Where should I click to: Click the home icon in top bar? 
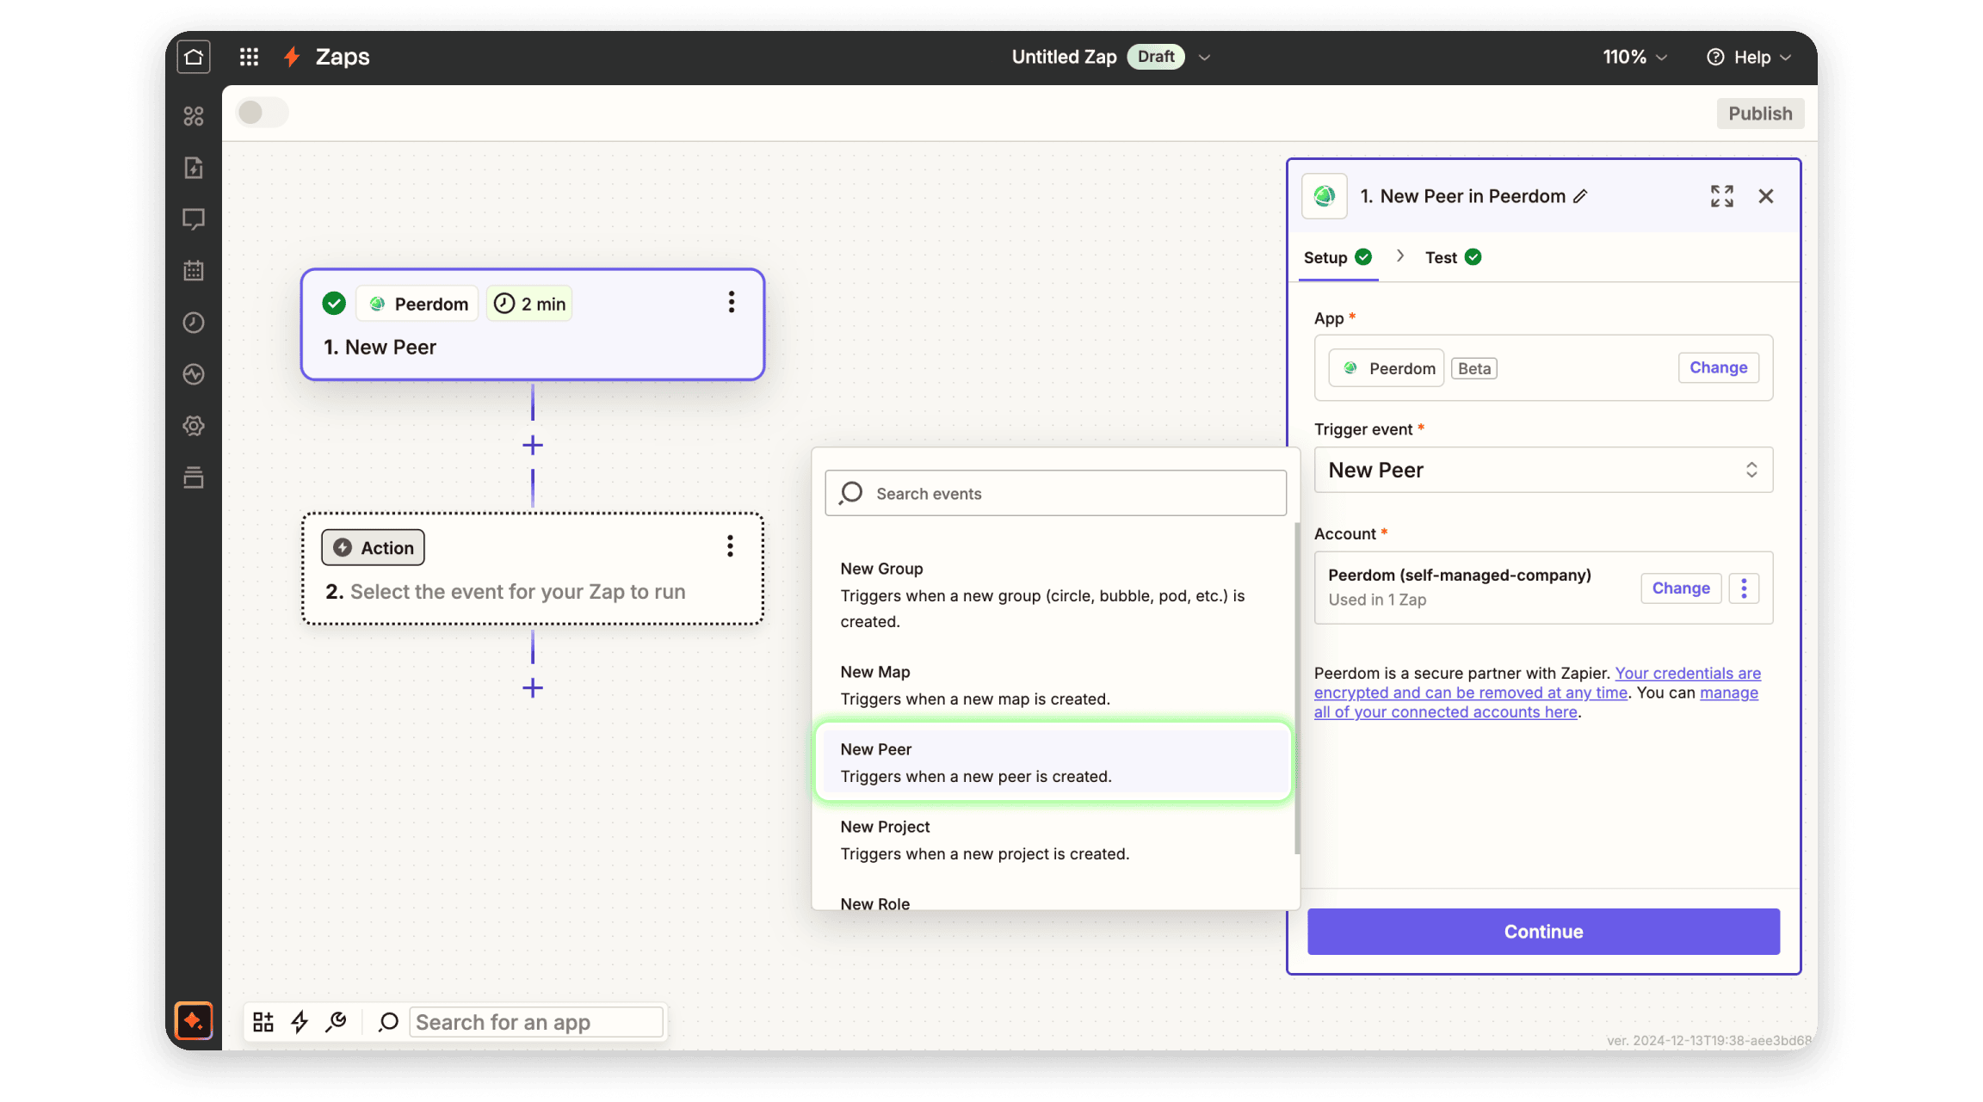[x=194, y=57]
